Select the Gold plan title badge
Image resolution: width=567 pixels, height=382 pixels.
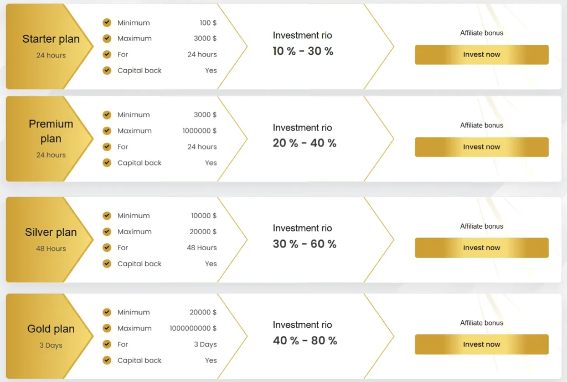pos(49,335)
